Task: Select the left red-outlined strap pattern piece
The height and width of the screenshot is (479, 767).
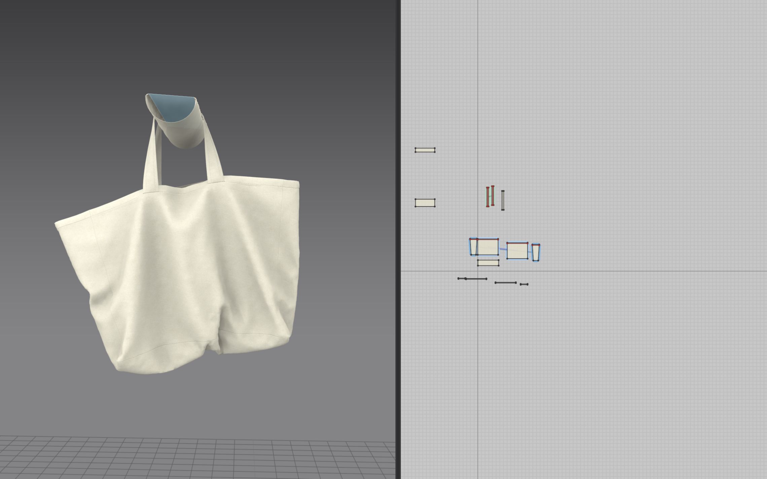Action: [487, 197]
